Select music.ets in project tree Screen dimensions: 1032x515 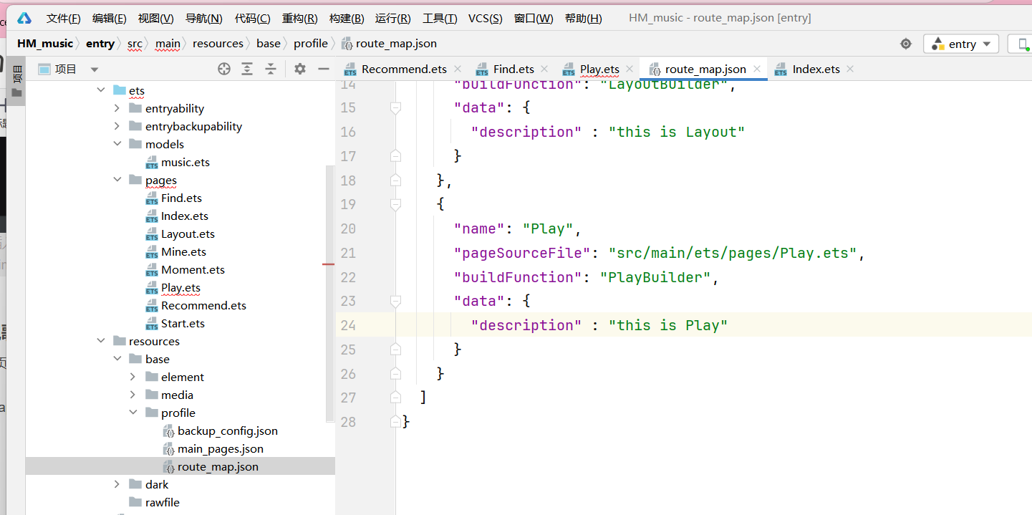(185, 162)
